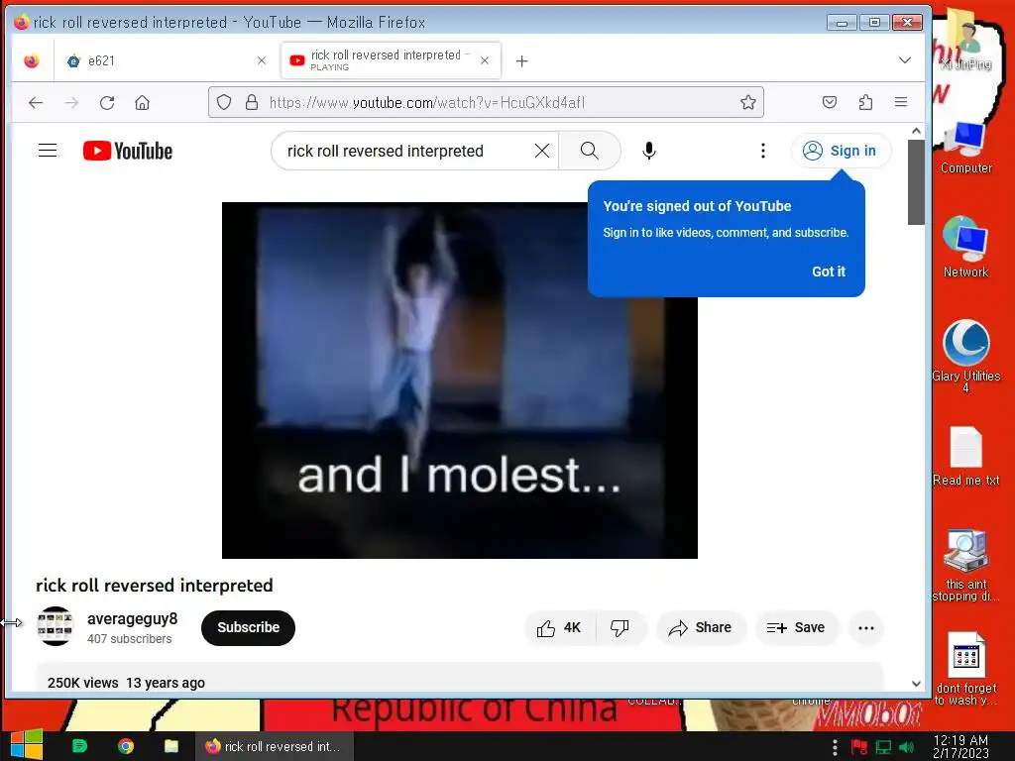The height and width of the screenshot is (761, 1015).
Task: Select 'dont forget to wash y...' desktop icon
Action: [x=965, y=669]
